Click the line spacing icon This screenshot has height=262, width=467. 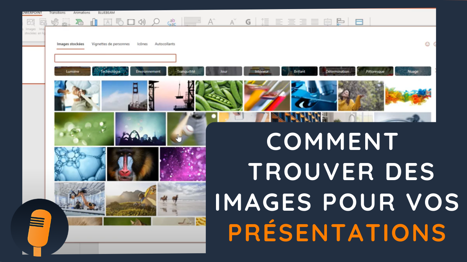(x=265, y=22)
